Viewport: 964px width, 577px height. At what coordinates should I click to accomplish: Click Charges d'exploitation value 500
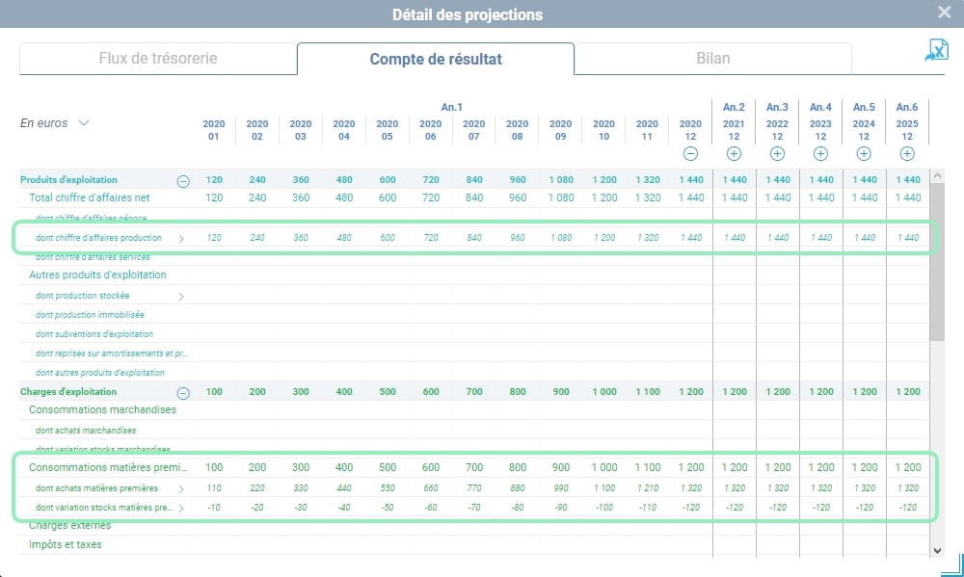point(388,392)
